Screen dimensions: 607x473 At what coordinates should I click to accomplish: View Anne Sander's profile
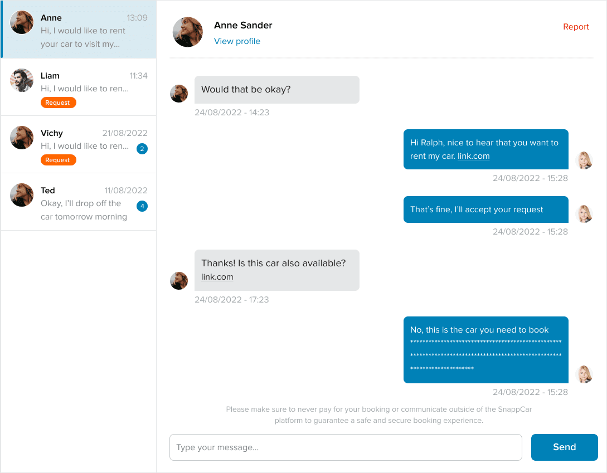coord(237,41)
